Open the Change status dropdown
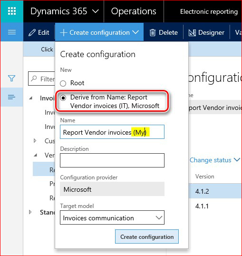The image size is (242, 256). [x=215, y=160]
